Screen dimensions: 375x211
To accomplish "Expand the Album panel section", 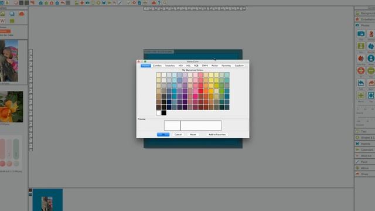I will (364, 168).
